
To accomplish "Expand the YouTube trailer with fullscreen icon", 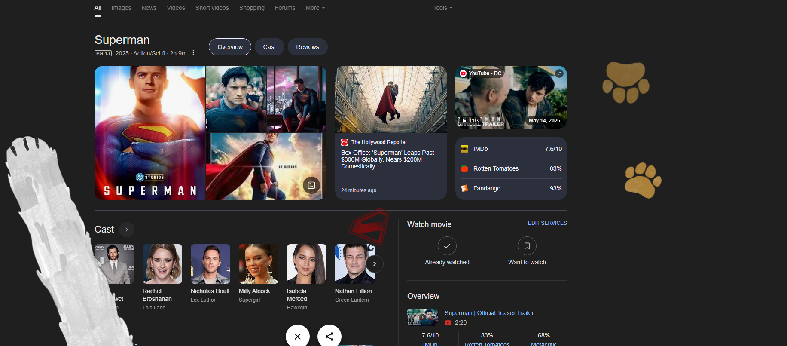I will [x=559, y=73].
